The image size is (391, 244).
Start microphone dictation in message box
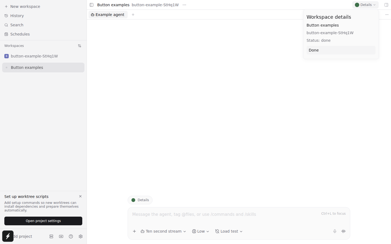coord(335,231)
